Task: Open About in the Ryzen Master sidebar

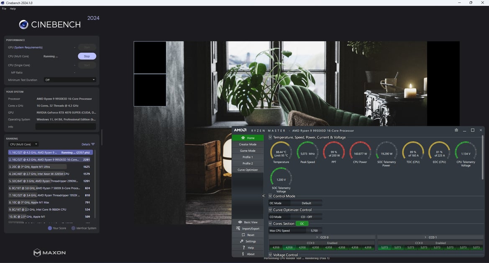Action: (x=248, y=254)
